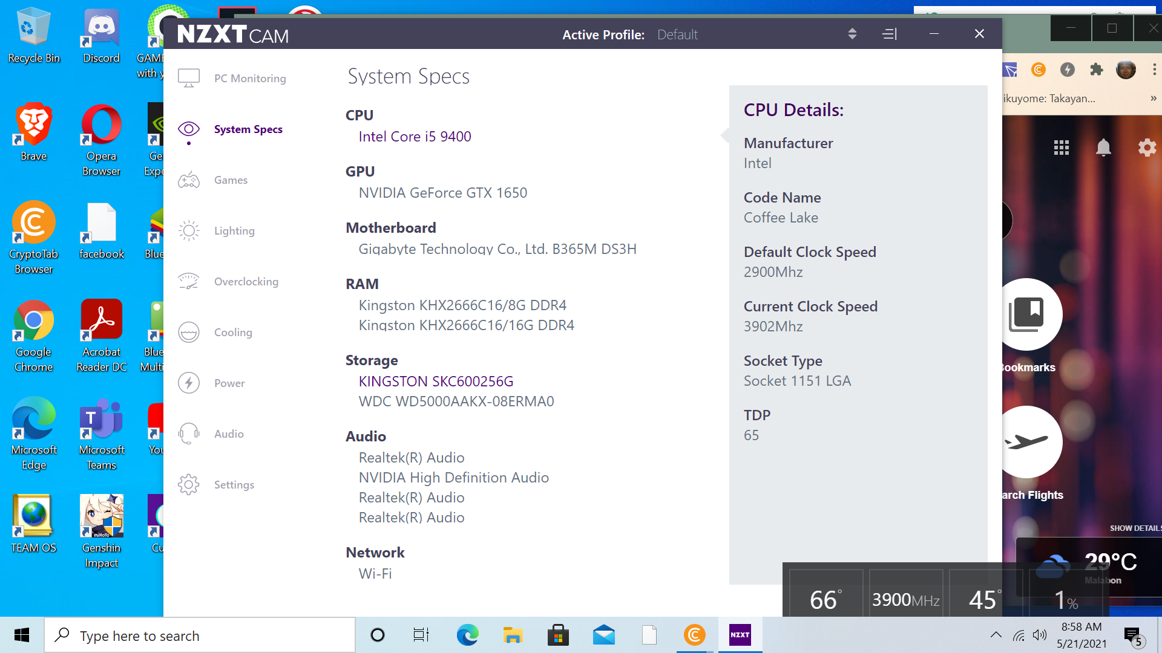Open the browser three-dot menu
Screen dimensions: 1162x653
tap(1154, 70)
